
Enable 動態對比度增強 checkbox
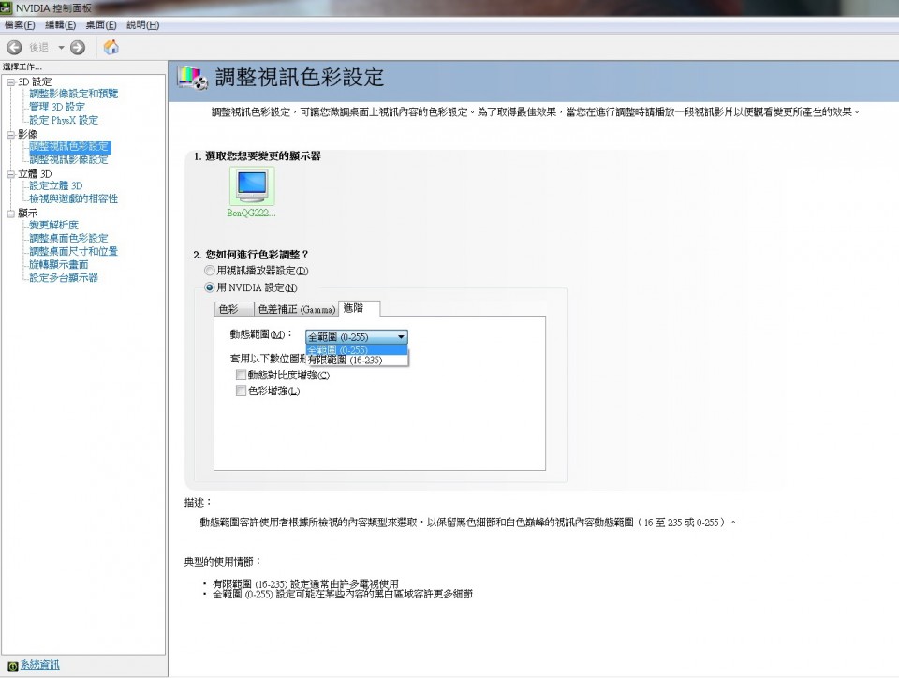click(242, 376)
